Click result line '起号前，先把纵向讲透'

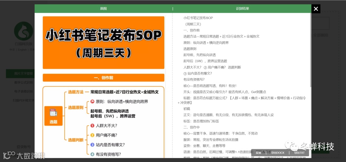[x=200, y=55]
